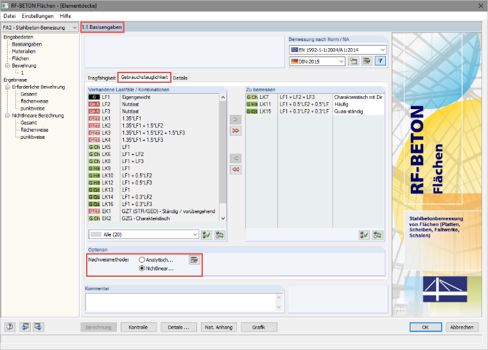This screenshot has height=350, width=488.
Task: Click invert selection icon below Zu bemessen list
Action: point(377,235)
